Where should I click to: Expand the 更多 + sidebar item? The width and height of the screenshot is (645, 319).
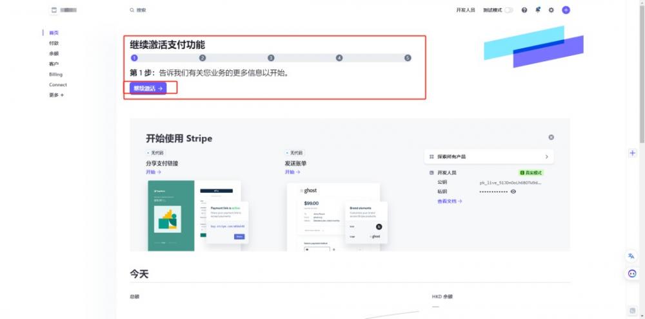tap(56, 95)
